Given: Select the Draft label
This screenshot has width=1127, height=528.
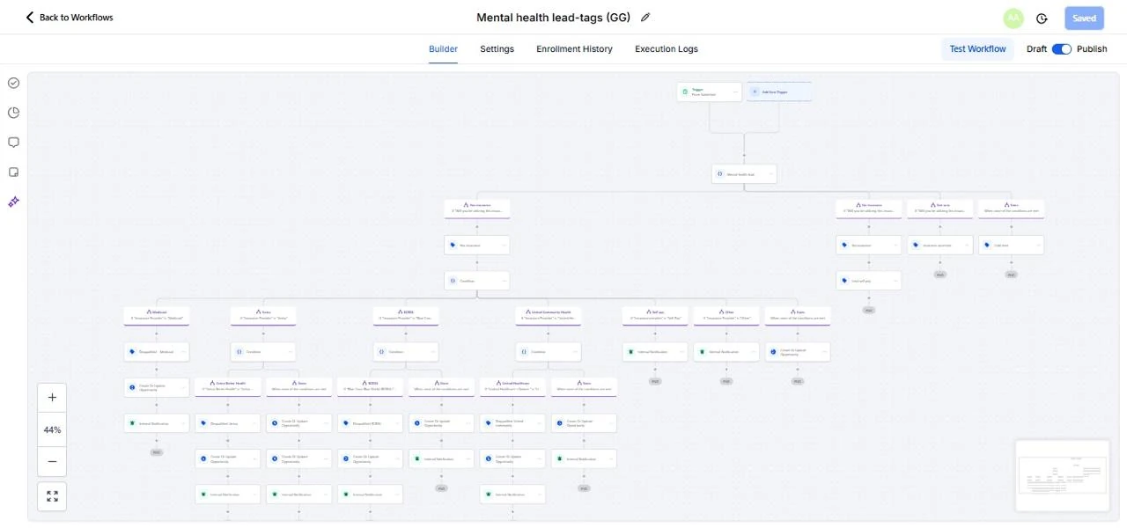Looking at the screenshot, I should point(1036,49).
